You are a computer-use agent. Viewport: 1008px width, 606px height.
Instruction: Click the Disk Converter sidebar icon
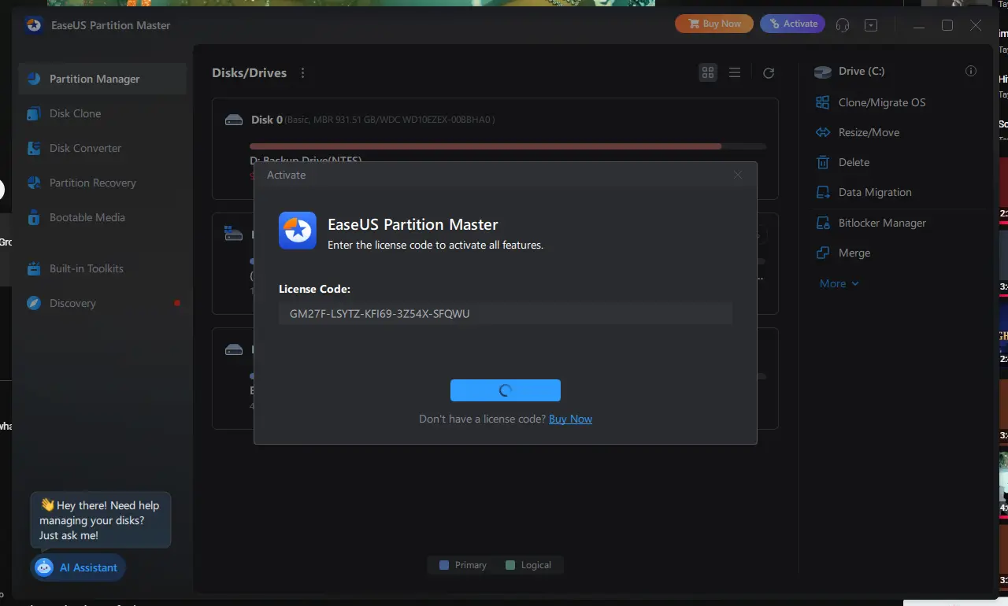pyautogui.click(x=34, y=148)
